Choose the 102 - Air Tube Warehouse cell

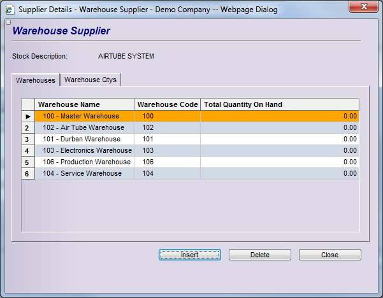(83, 128)
